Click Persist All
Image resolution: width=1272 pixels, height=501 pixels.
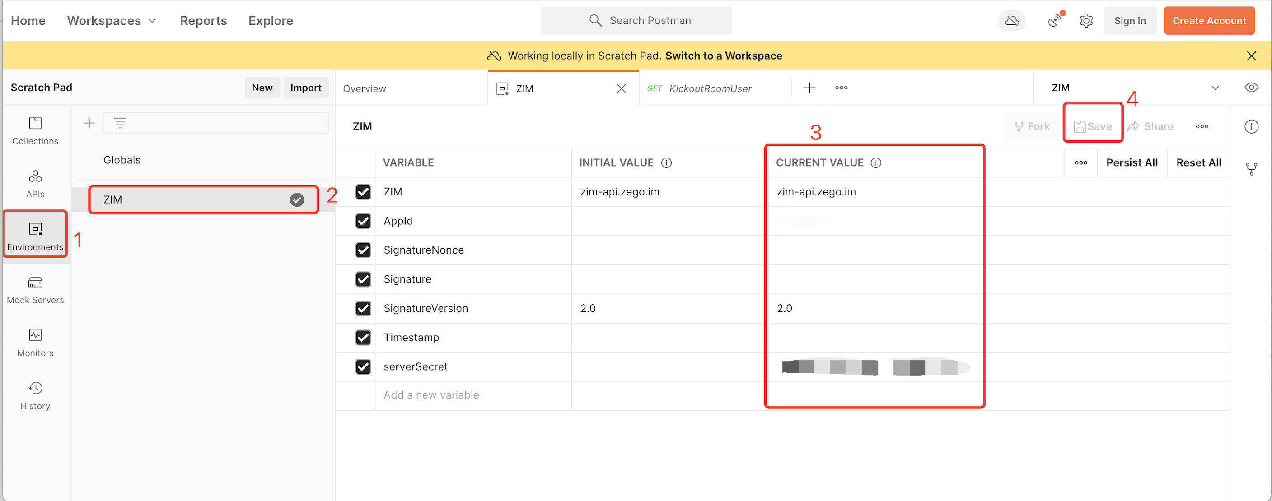pos(1132,163)
